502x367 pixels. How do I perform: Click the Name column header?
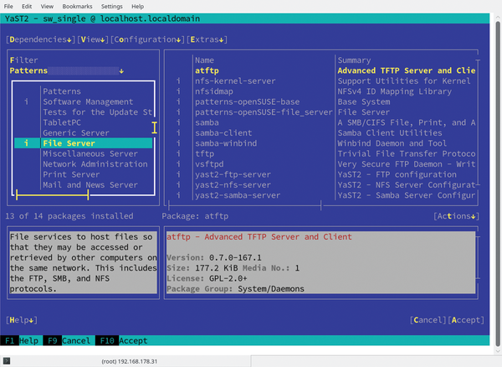[x=205, y=60]
